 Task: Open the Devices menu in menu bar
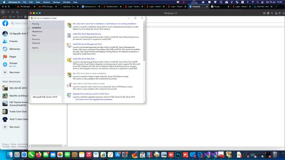[x=56, y=2]
